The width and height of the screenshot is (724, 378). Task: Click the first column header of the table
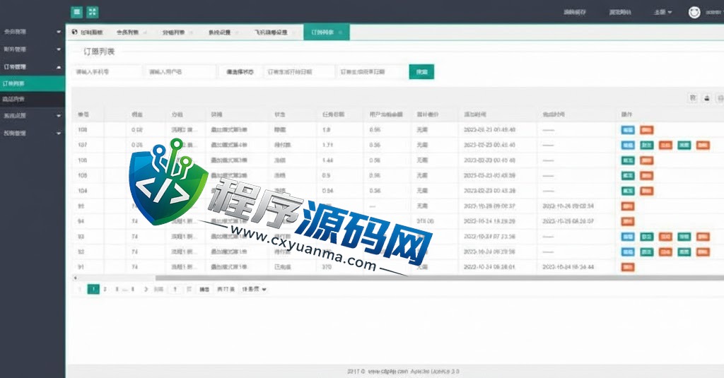88,114
